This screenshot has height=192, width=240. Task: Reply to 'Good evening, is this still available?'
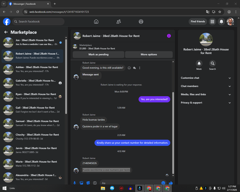tap(134, 68)
